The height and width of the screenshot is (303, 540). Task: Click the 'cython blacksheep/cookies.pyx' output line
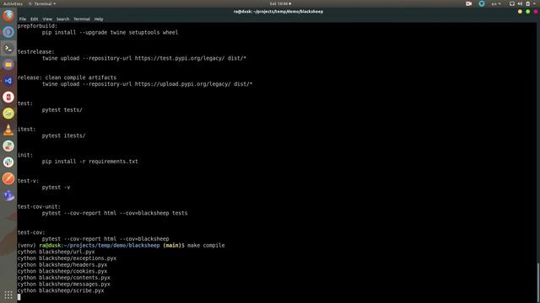click(62, 271)
